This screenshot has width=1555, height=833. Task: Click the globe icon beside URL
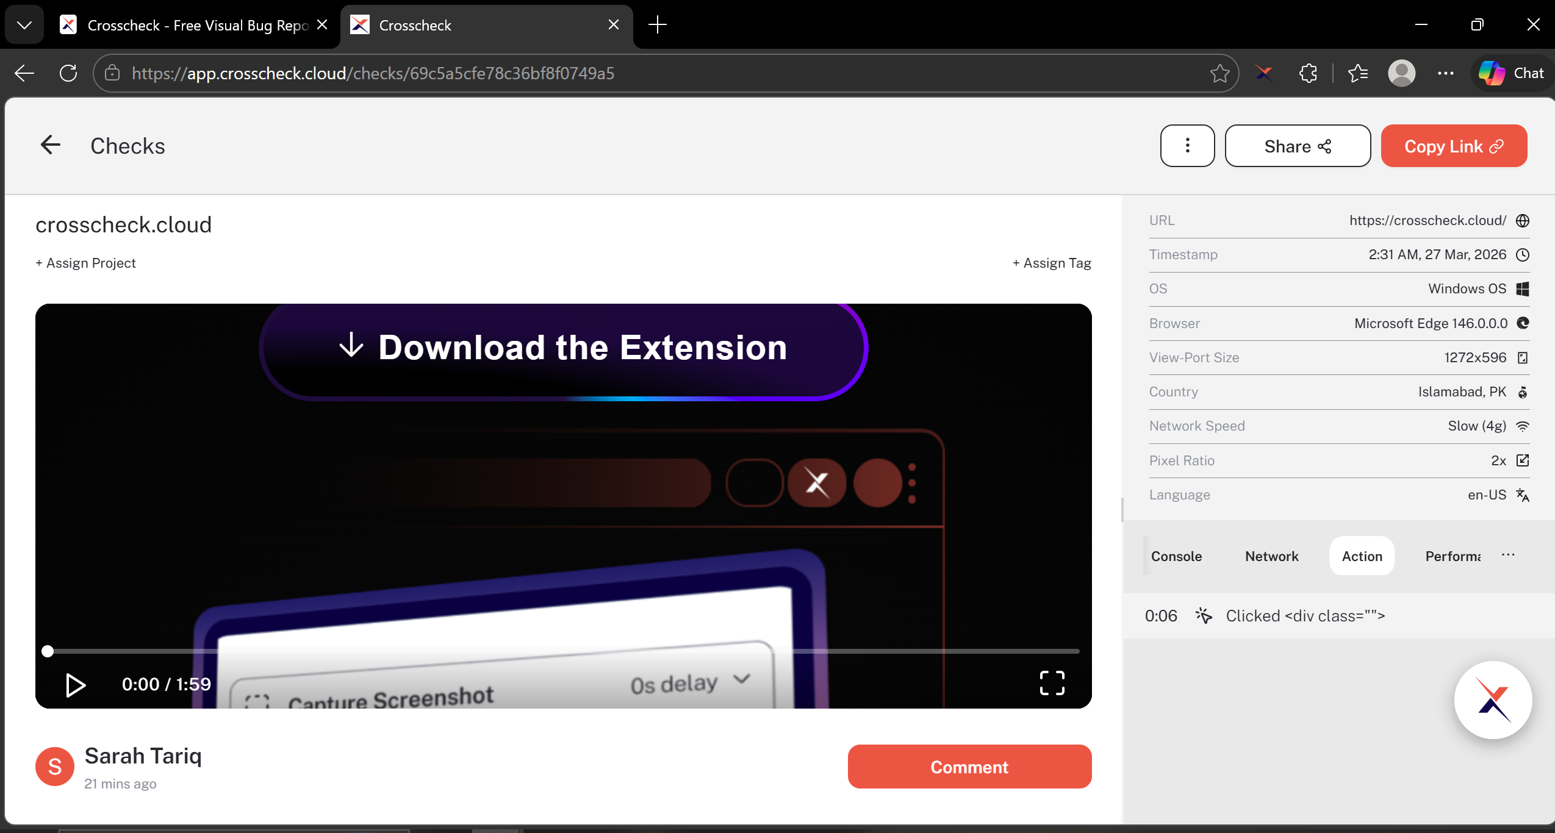(1523, 221)
